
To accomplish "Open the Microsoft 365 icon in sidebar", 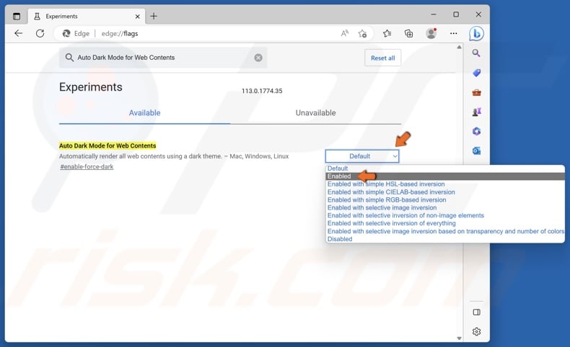I will click(477, 131).
